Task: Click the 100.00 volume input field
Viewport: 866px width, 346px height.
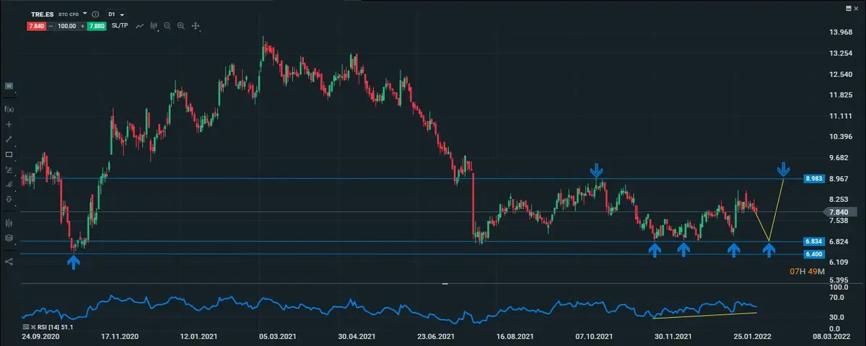Action: (67, 26)
